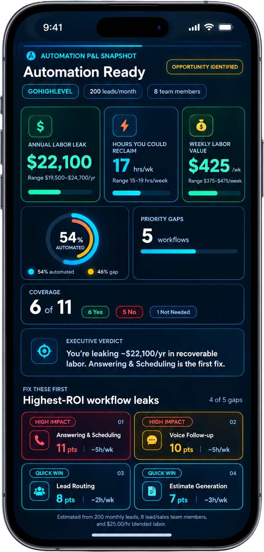264x552 pixels.
Task: Tap the 9:41 clock in the status bar
Action: [x=52, y=27]
